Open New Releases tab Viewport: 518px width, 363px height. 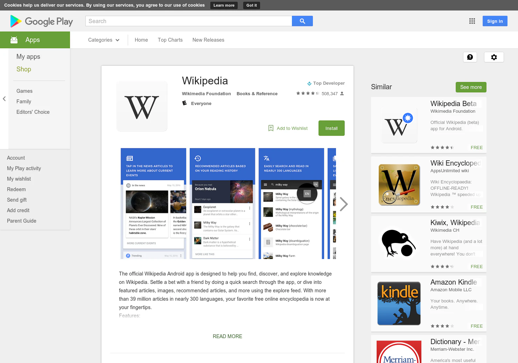coord(208,40)
